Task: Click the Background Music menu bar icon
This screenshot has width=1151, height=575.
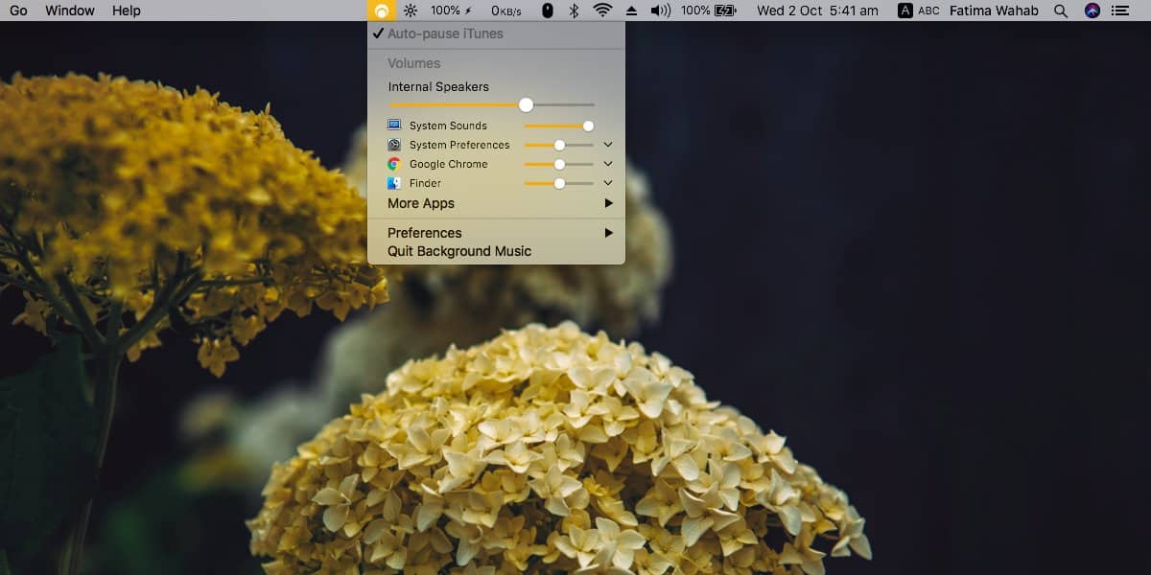Action: click(x=381, y=11)
